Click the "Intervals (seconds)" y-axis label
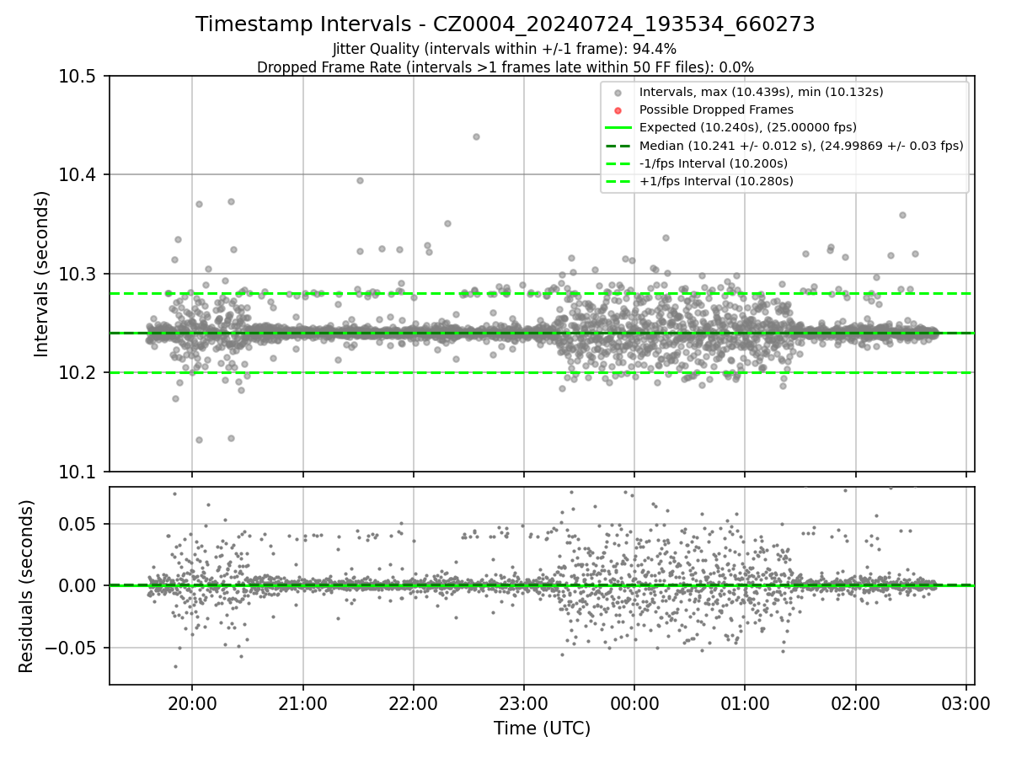 (42, 273)
